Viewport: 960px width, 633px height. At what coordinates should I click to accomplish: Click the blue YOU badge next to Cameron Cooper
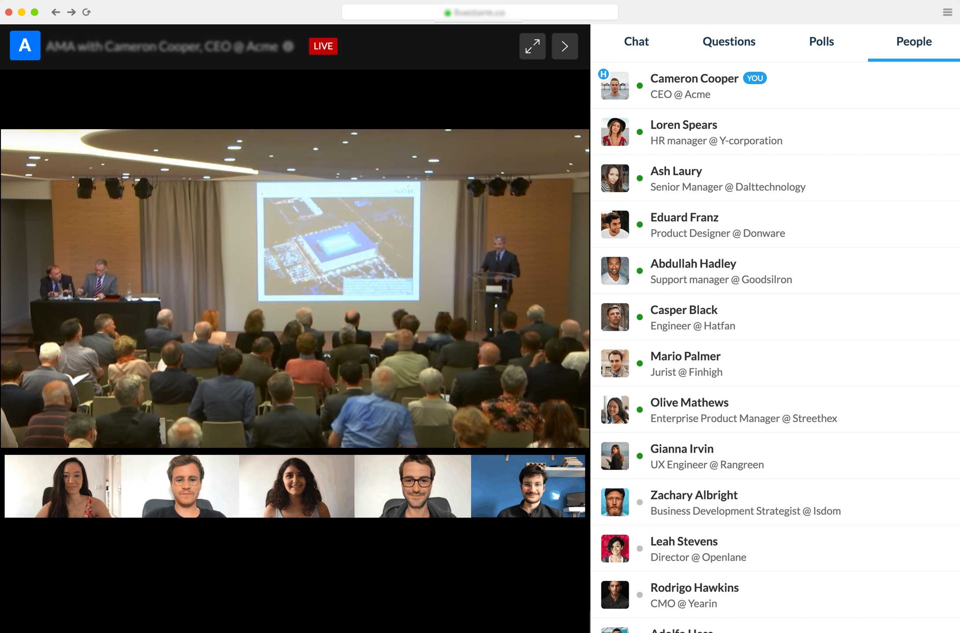(755, 78)
